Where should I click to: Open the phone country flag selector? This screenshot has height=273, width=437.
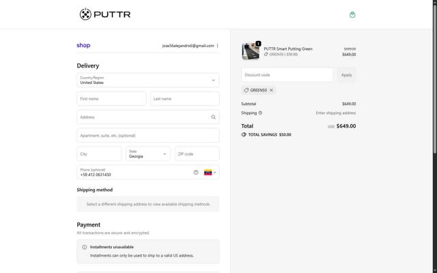210,173
